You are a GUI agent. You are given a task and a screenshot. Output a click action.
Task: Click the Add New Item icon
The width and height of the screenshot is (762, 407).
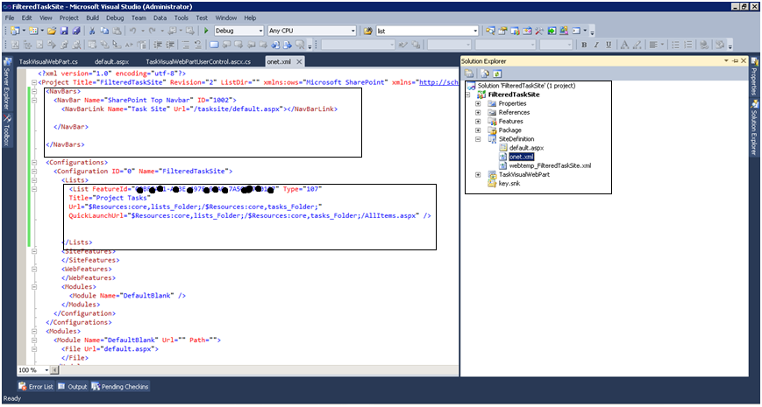(33, 31)
